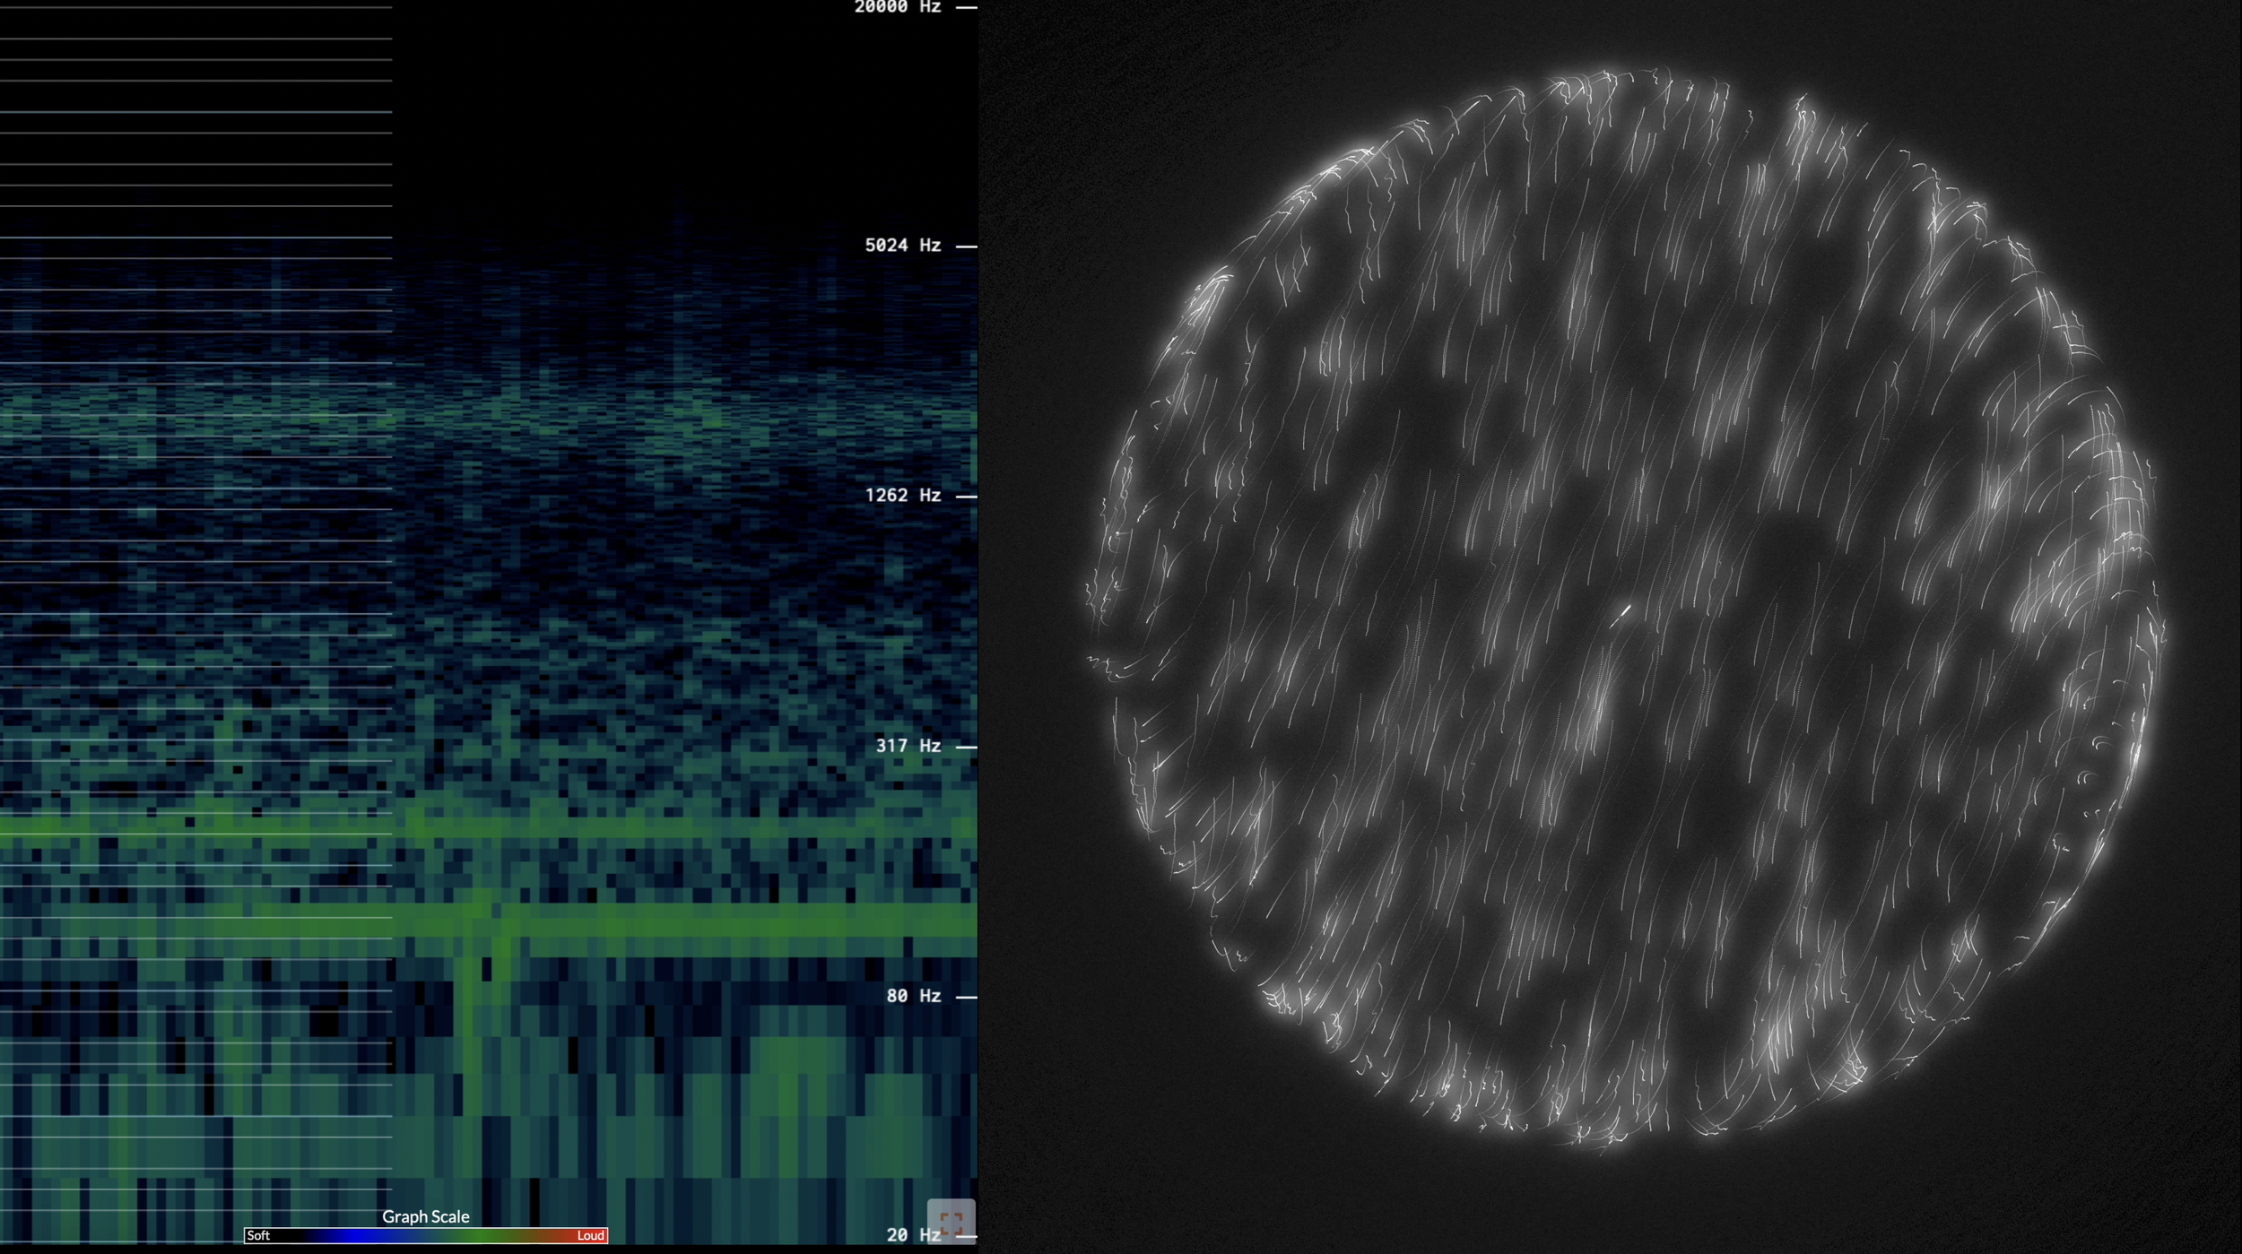Click the Graph Scale title text
The height and width of the screenshot is (1254, 2242).
pos(426,1216)
